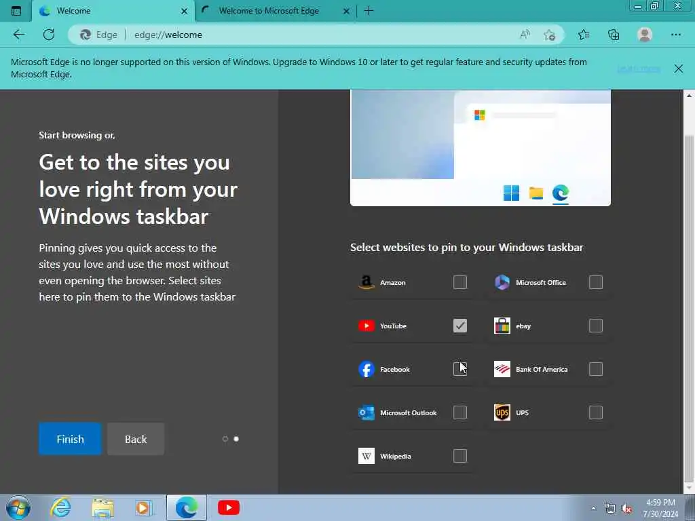Check the Microsoft Office pin checkbox
Image resolution: width=695 pixels, height=521 pixels.
(x=596, y=282)
